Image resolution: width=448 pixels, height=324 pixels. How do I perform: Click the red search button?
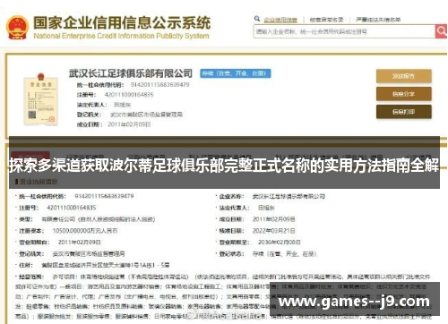click(441, 31)
